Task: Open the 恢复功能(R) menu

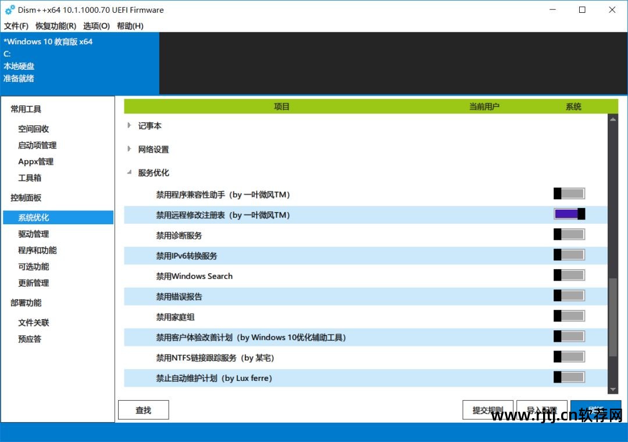Action: (56, 26)
